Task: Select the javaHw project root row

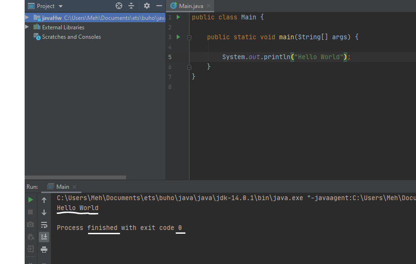Action: (95, 18)
